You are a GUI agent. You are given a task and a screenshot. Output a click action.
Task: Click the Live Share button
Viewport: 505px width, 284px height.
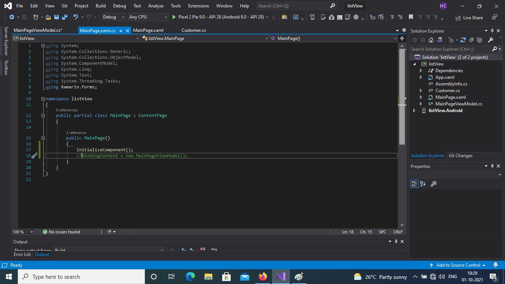[x=469, y=17]
